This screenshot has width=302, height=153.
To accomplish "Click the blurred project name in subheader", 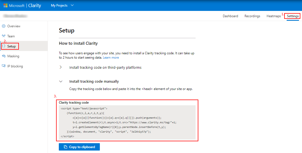I will pyautogui.click(x=15, y=16).
